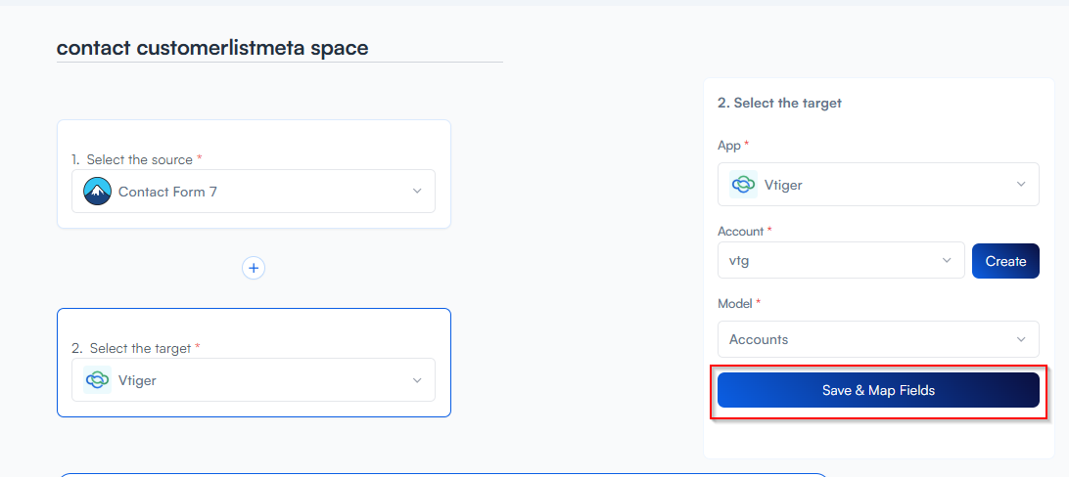Expand the target step card's dropdown chevron
The image size is (1069, 477).
tap(417, 380)
